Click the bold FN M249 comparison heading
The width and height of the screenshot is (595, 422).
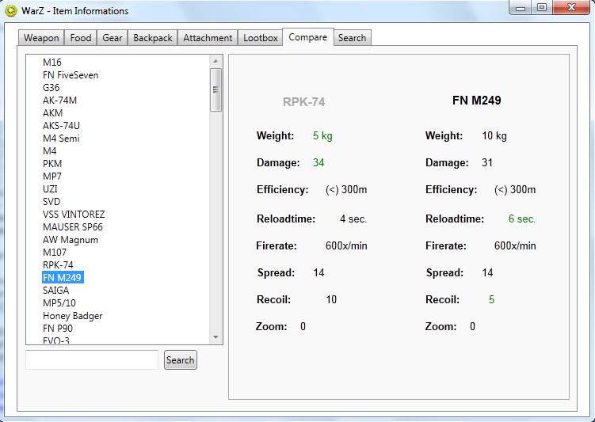[x=477, y=101]
